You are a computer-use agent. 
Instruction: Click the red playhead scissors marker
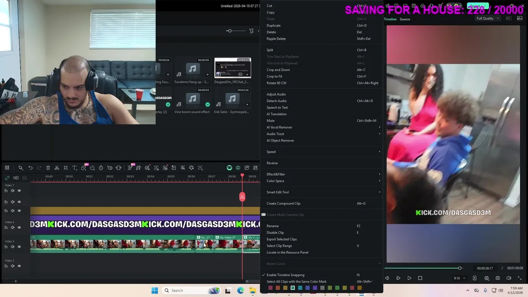pyautogui.click(x=242, y=197)
